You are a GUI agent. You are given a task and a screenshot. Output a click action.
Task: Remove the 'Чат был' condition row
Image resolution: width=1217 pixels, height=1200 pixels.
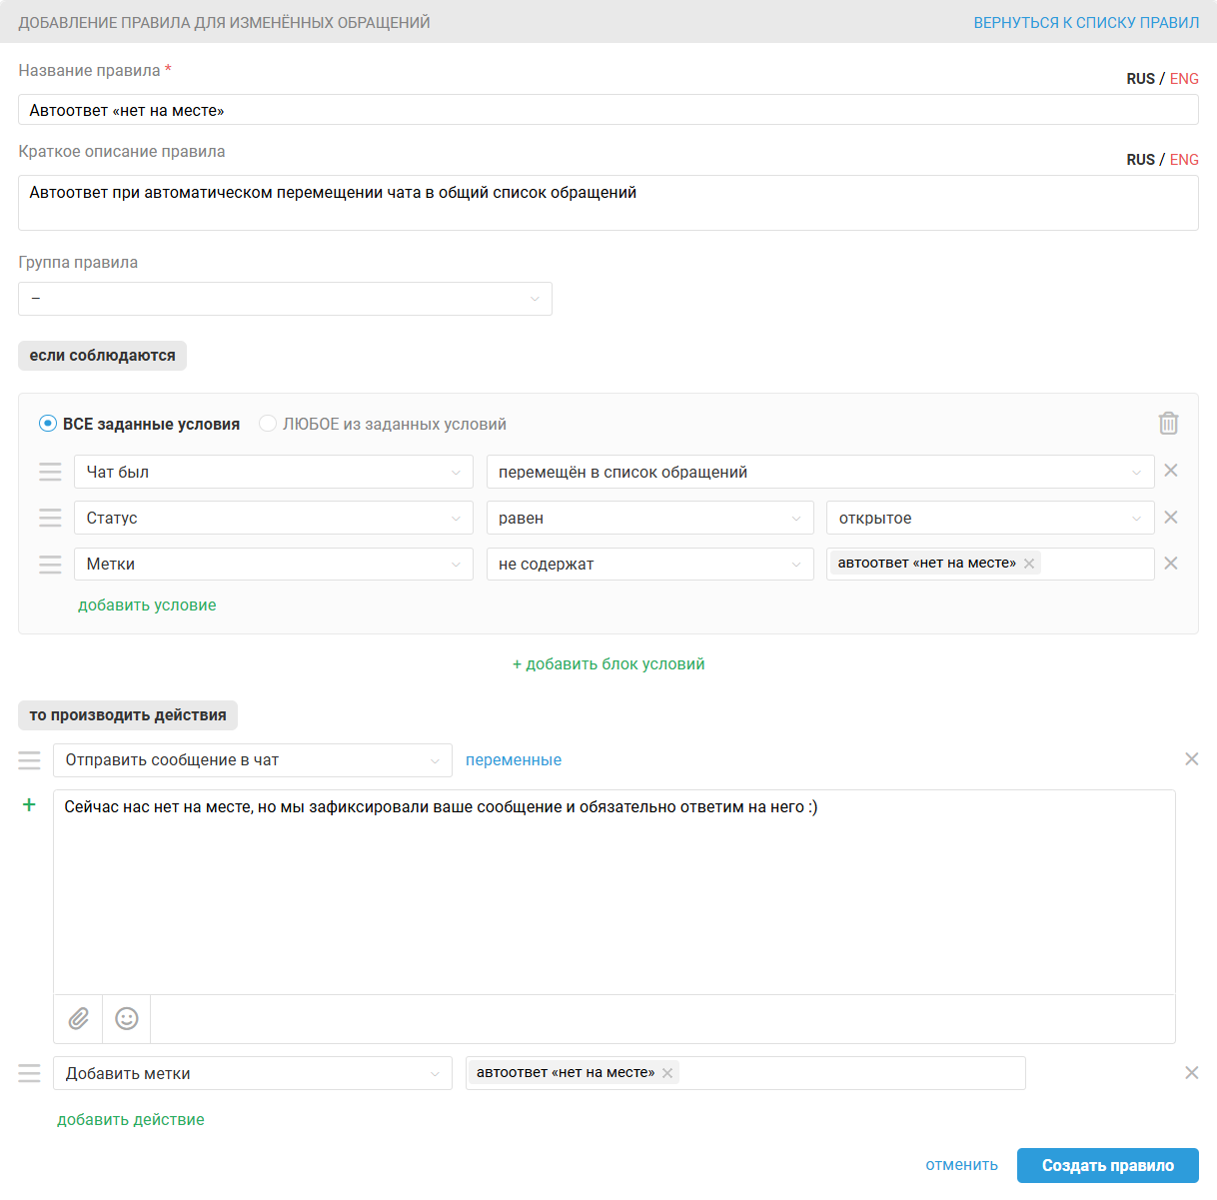tap(1171, 471)
